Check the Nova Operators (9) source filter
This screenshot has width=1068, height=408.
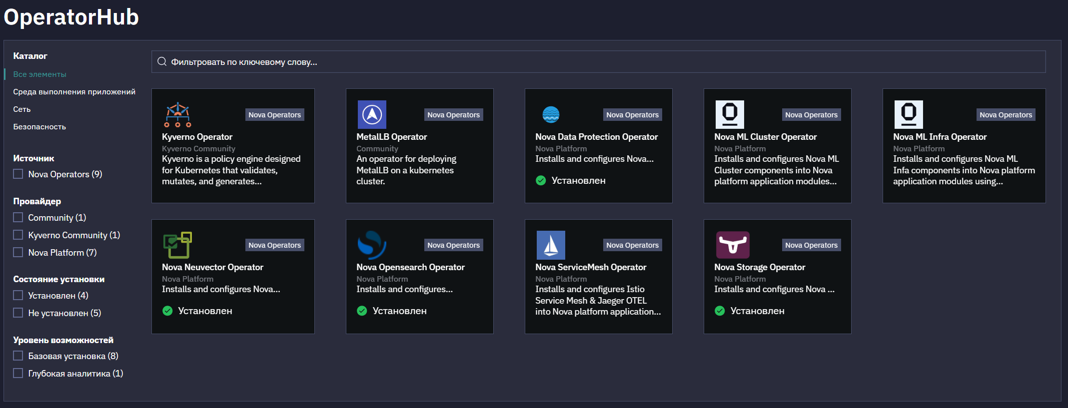tap(18, 174)
